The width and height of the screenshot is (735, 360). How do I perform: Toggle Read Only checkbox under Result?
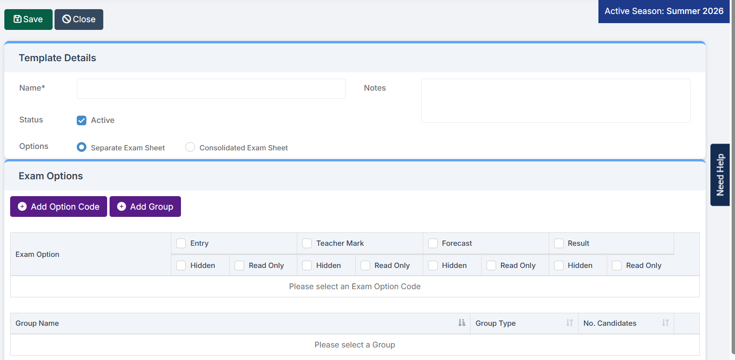coord(617,266)
